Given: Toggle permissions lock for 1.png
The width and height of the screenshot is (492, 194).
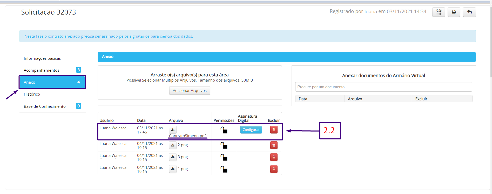Looking at the screenshot, I should coord(224,169).
